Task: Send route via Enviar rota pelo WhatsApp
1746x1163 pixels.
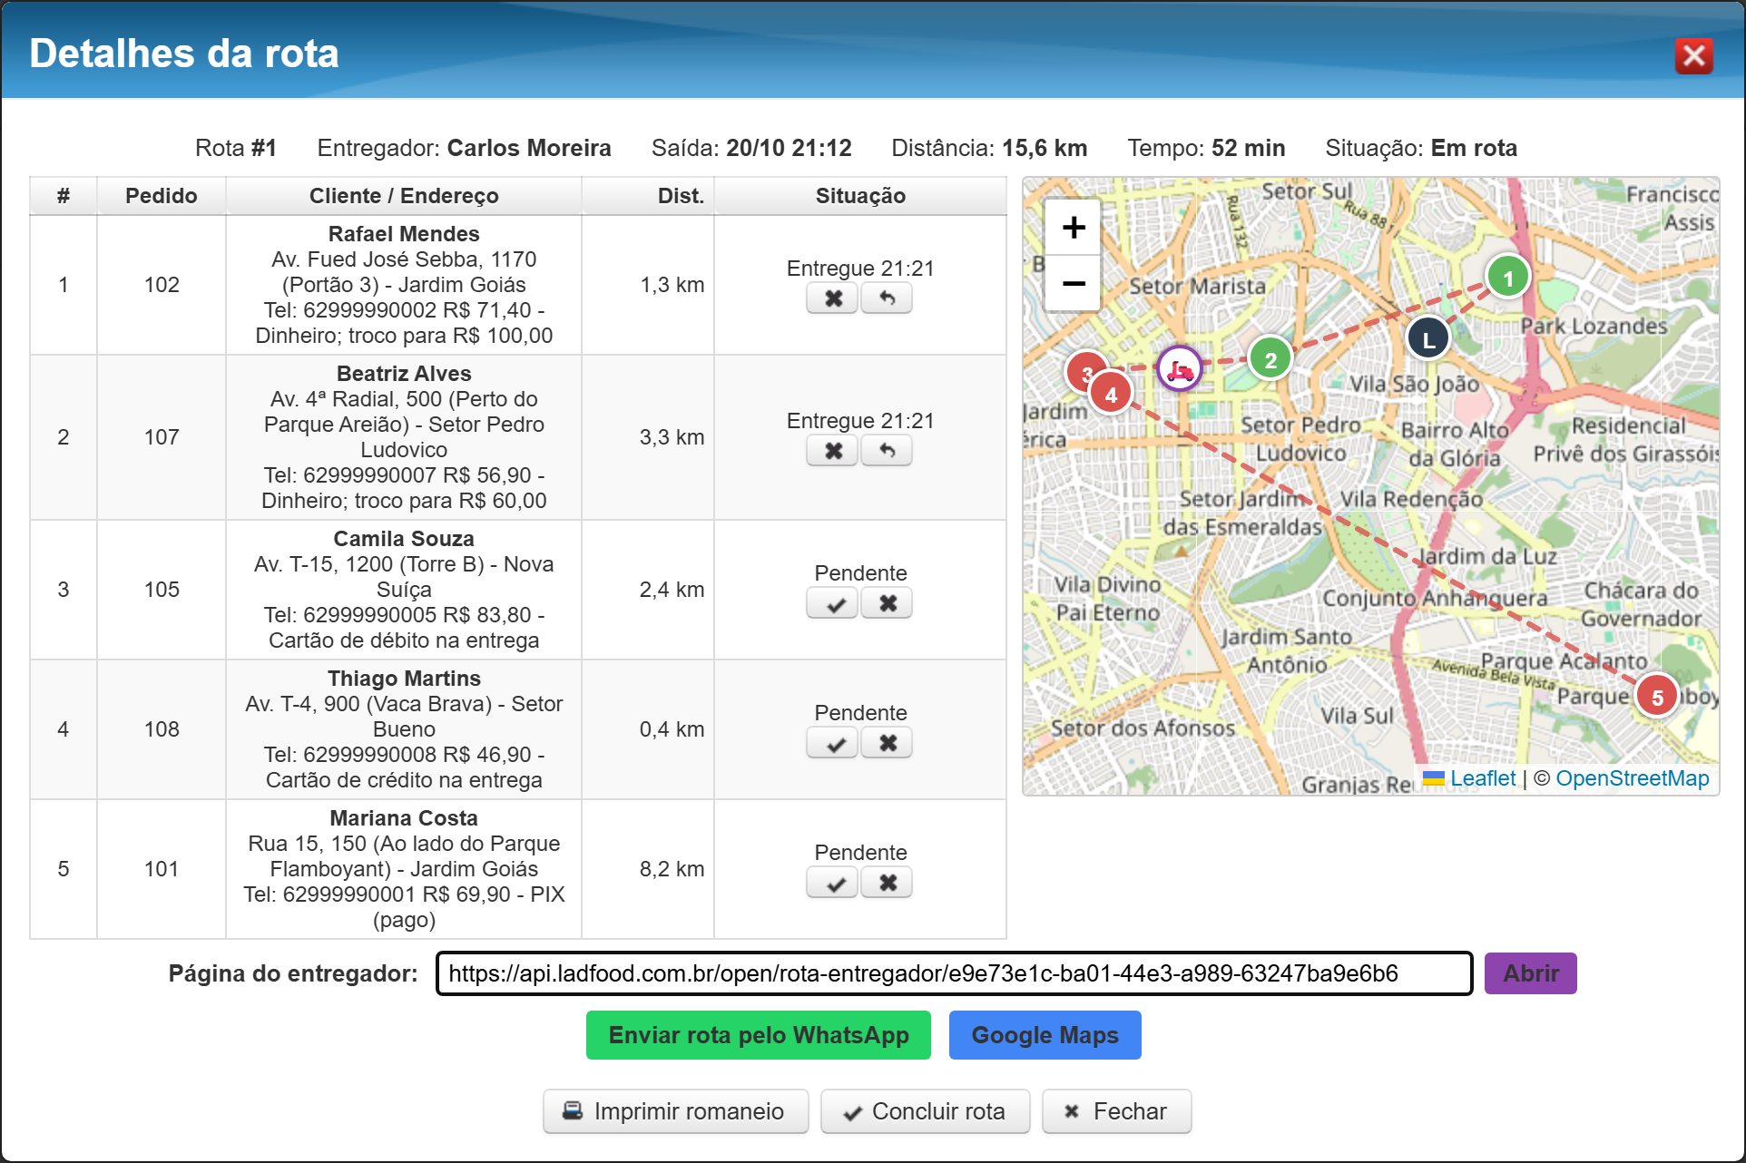Action: pyautogui.click(x=759, y=1035)
